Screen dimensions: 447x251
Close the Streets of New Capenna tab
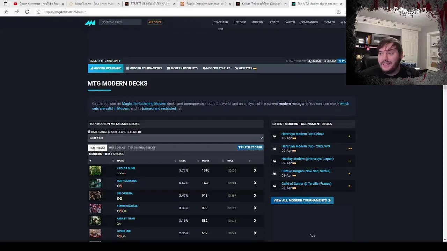174,4
